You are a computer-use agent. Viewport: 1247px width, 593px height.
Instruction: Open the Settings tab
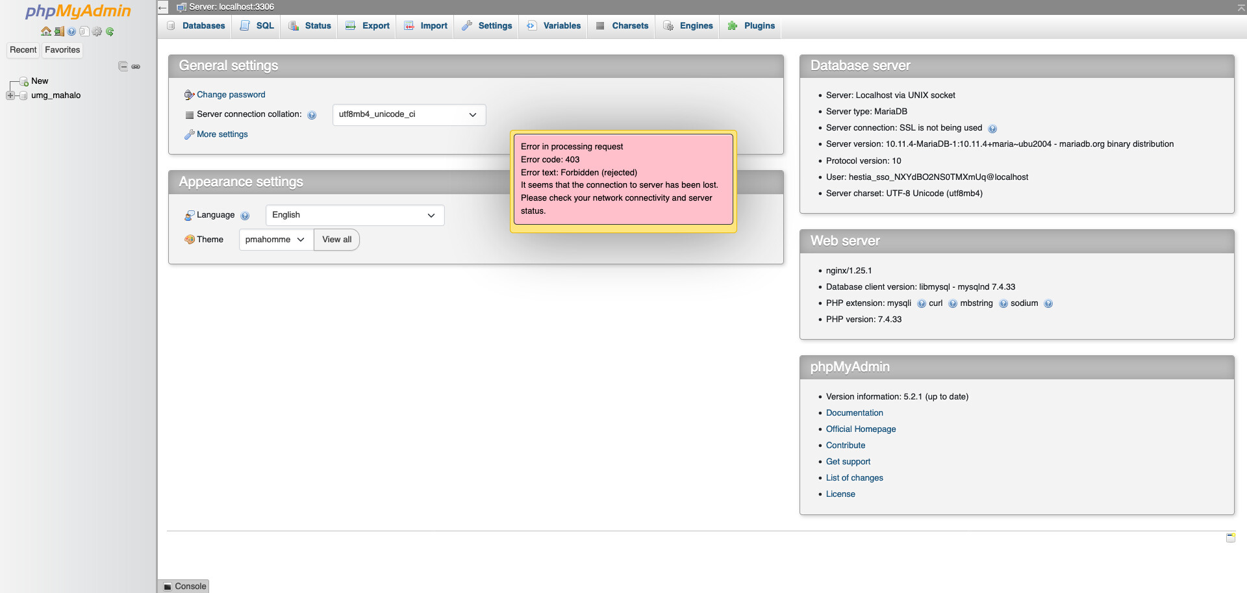pos(487,26)
